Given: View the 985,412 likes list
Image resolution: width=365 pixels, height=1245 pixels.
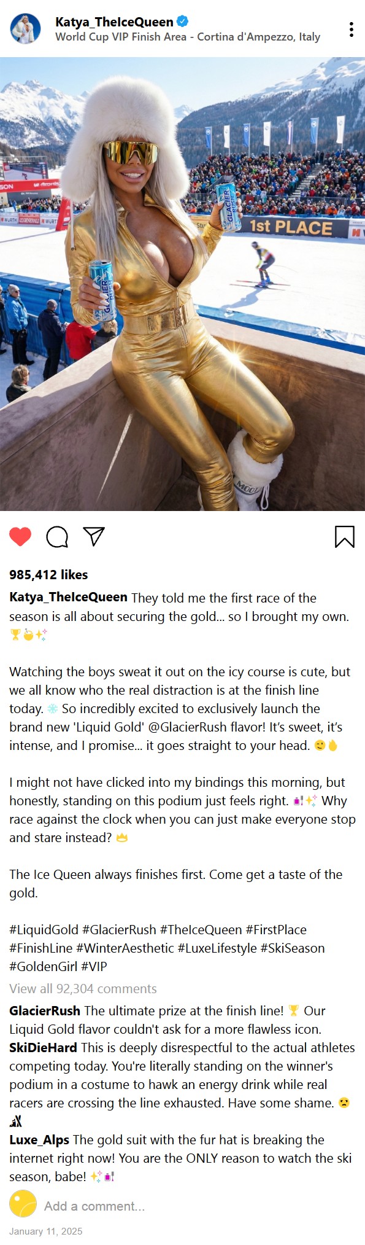Looking at the screenshot, I should [x=48, y=575].
